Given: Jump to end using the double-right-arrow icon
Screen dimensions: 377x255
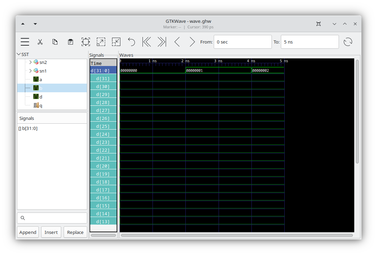Looking at the screenshot, I should tap(162, 41).
